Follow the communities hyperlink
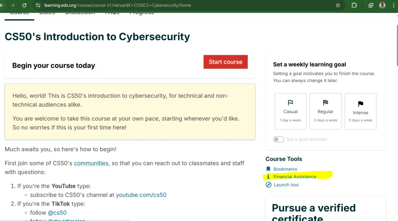This screenshot has width=398, height=221. (x=91, y=163)
